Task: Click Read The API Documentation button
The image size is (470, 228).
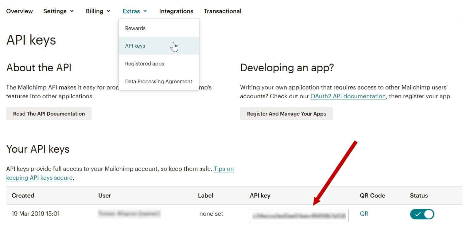Action: 49,114
